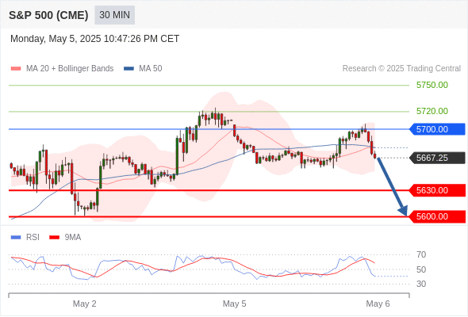Click the S&P 500 (CME) title
The height and width of the screenshot is (317, 468).
click(x=48, y=15)
